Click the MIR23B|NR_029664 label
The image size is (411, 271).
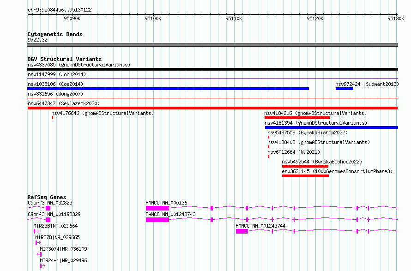[x=55, y=226]
